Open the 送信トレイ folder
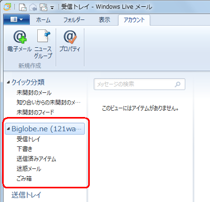The width and height of the screenshot is (210, 202). 26,195
